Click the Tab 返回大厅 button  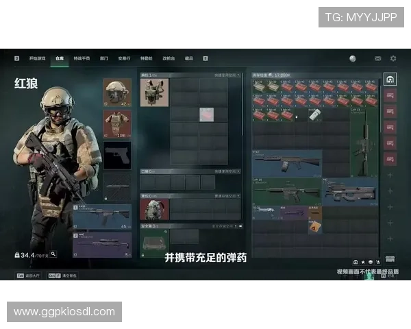coord(28,276)
